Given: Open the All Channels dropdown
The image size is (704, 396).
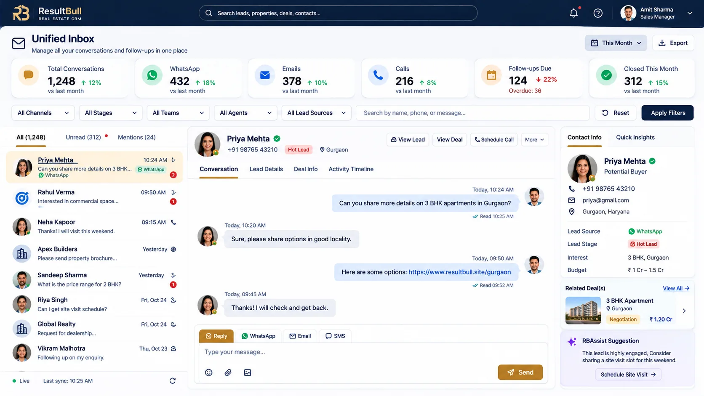Looking at the screenshot, I should [43, 113].
